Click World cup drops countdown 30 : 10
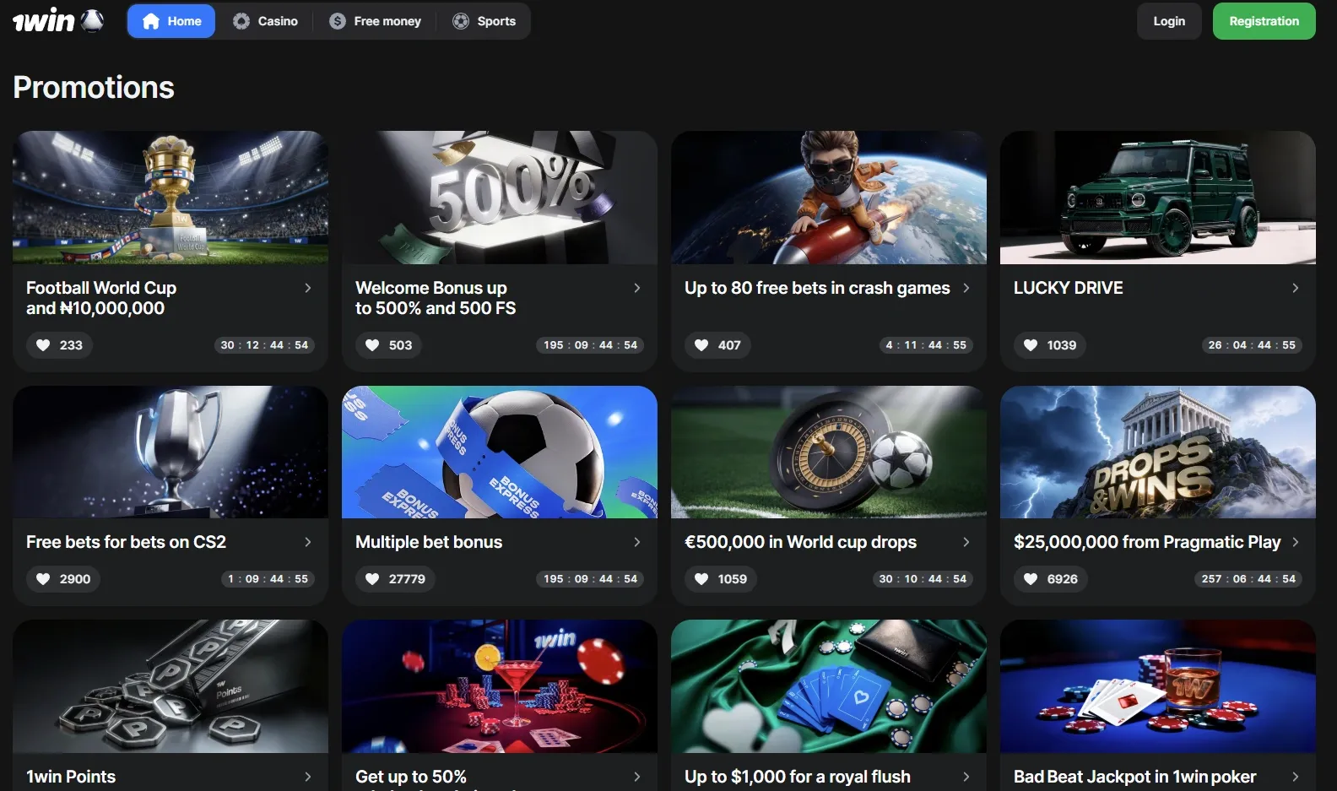This screenshot has height=791, width=1337. (923, 578)
